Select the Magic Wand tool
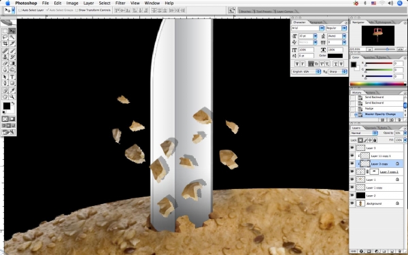Viewport: 408px width, 255px height. 12,37
